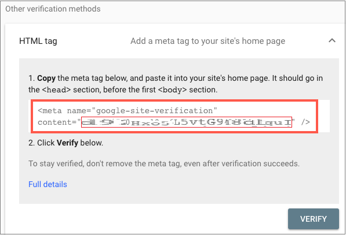Click the <body> code text
Image resolution: width=346 pixels, height=235 pixels.
coord(173,90)
